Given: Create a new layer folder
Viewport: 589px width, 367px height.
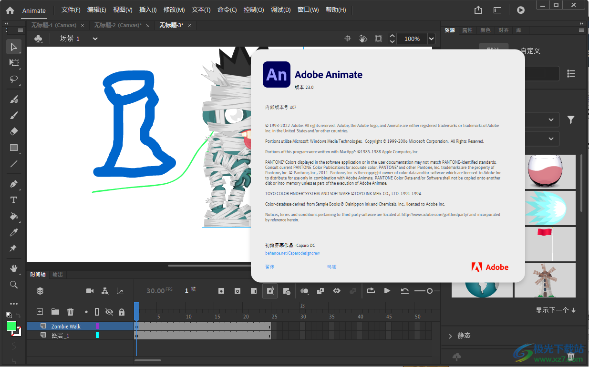Looking at the screenshot, I should [55, 312].
